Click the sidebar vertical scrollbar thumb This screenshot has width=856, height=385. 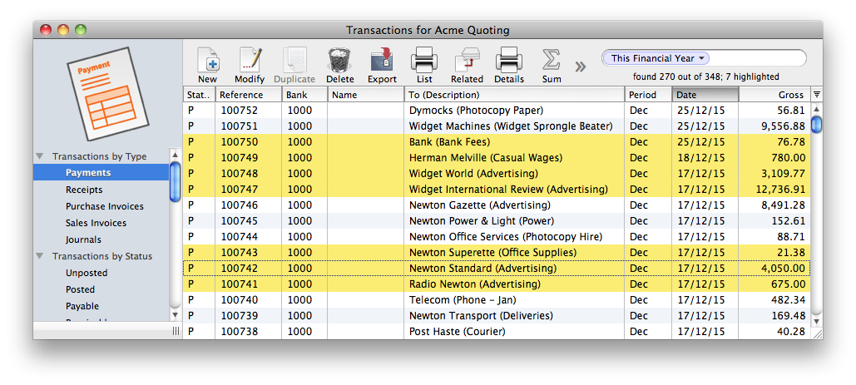click(x=176, y=182)
